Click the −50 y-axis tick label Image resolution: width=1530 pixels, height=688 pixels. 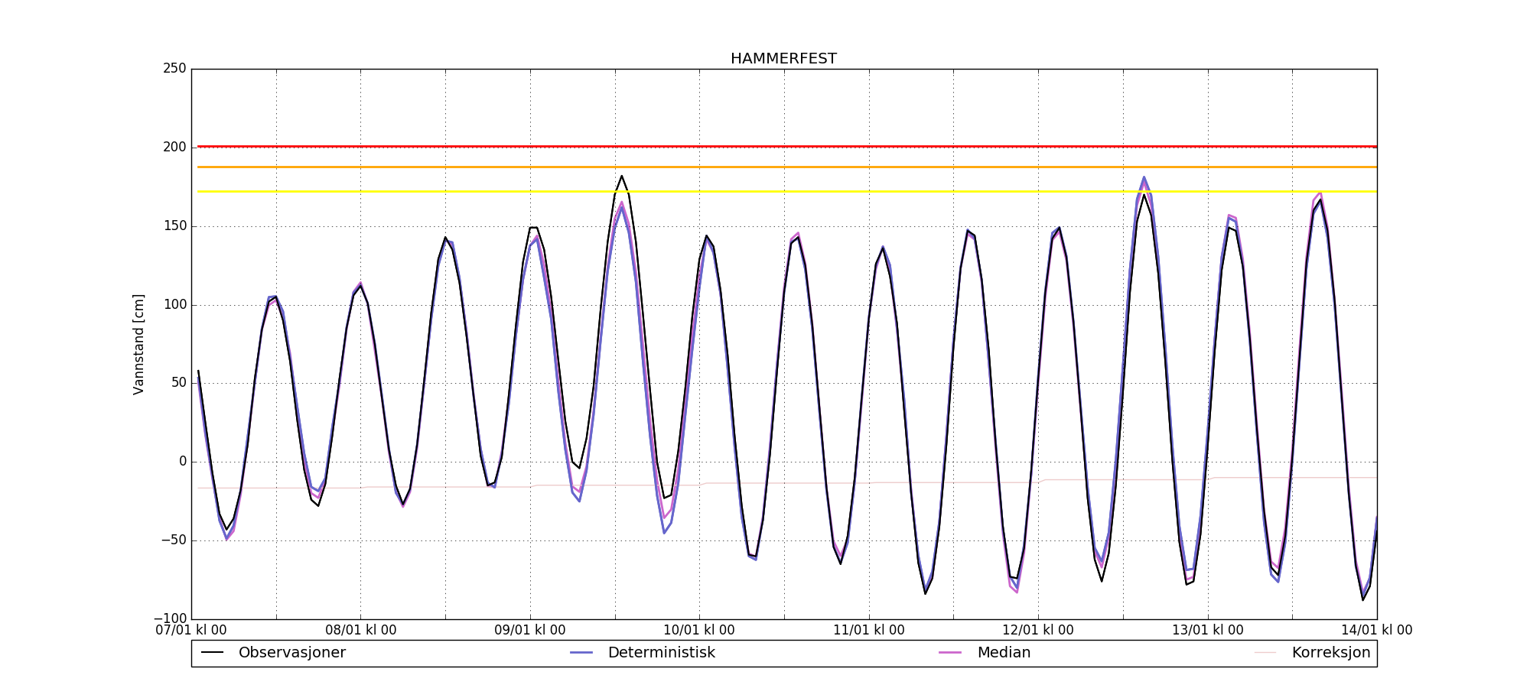tap(172, 540)
